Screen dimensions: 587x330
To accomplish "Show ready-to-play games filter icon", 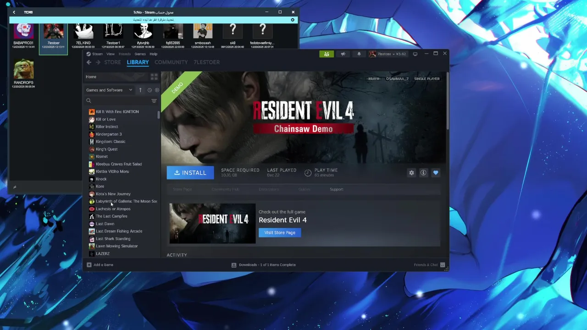I will pos(157,90).
